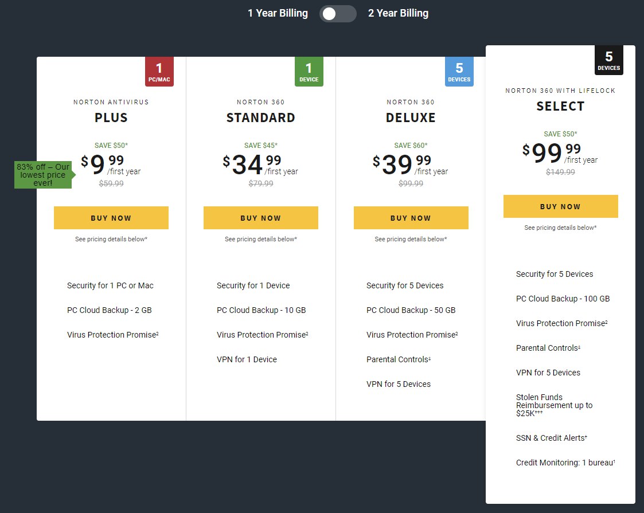Click the $34.99 first year price
Image resolution: width=644 pixels, height=513 pixels.
[x=260, y=165]
